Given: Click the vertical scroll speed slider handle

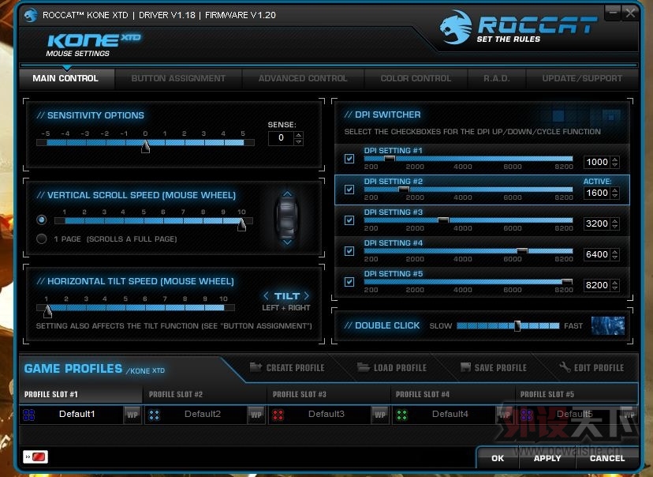Looking at the screenshot, I should (241, 224).
